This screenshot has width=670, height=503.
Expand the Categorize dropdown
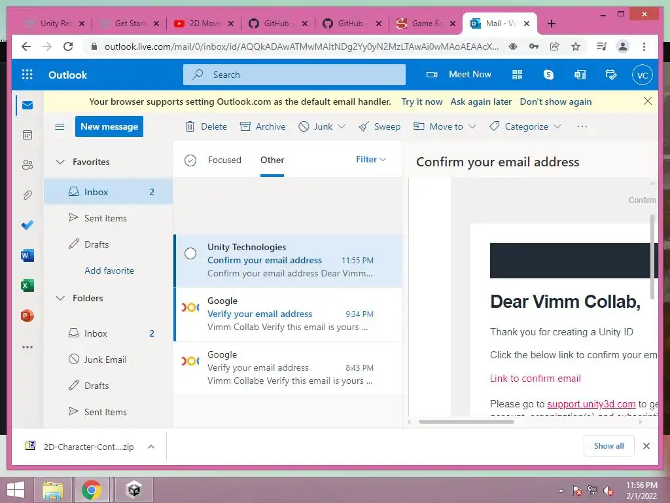point(557,126)
